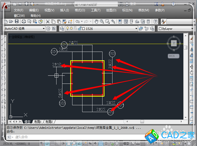Click the Cut scissors icon
This screenshot has width=197, height=146.
(x=48, y=21)
